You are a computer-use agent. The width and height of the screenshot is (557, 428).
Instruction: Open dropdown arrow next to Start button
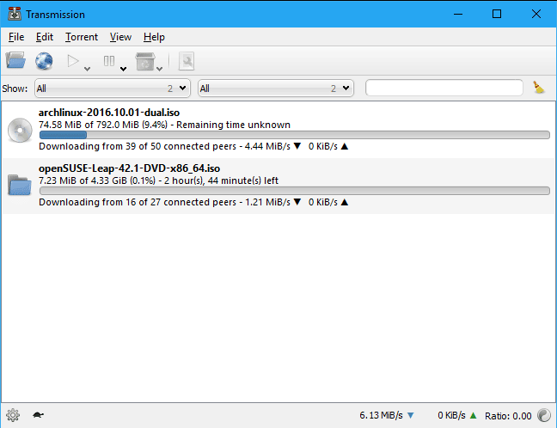[88, 68]
